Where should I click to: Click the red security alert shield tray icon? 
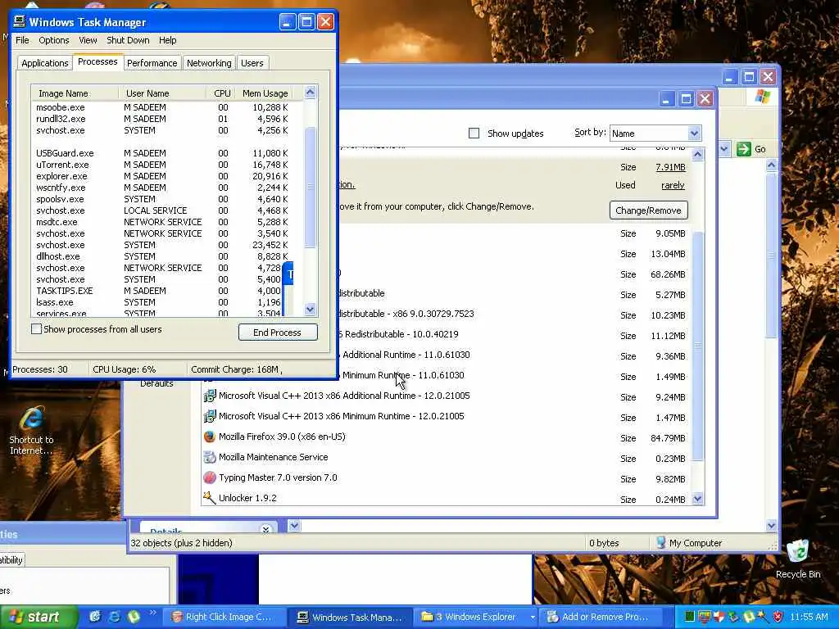click(x=778, y=617)
